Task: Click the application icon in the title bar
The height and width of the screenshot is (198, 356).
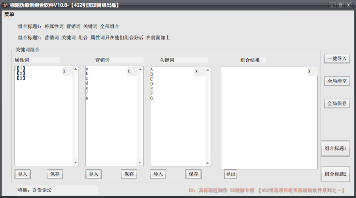Action: (x=5, y=4)
